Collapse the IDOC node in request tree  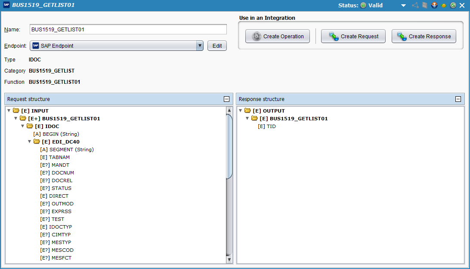pyautogui.click(x=23, y=126)
